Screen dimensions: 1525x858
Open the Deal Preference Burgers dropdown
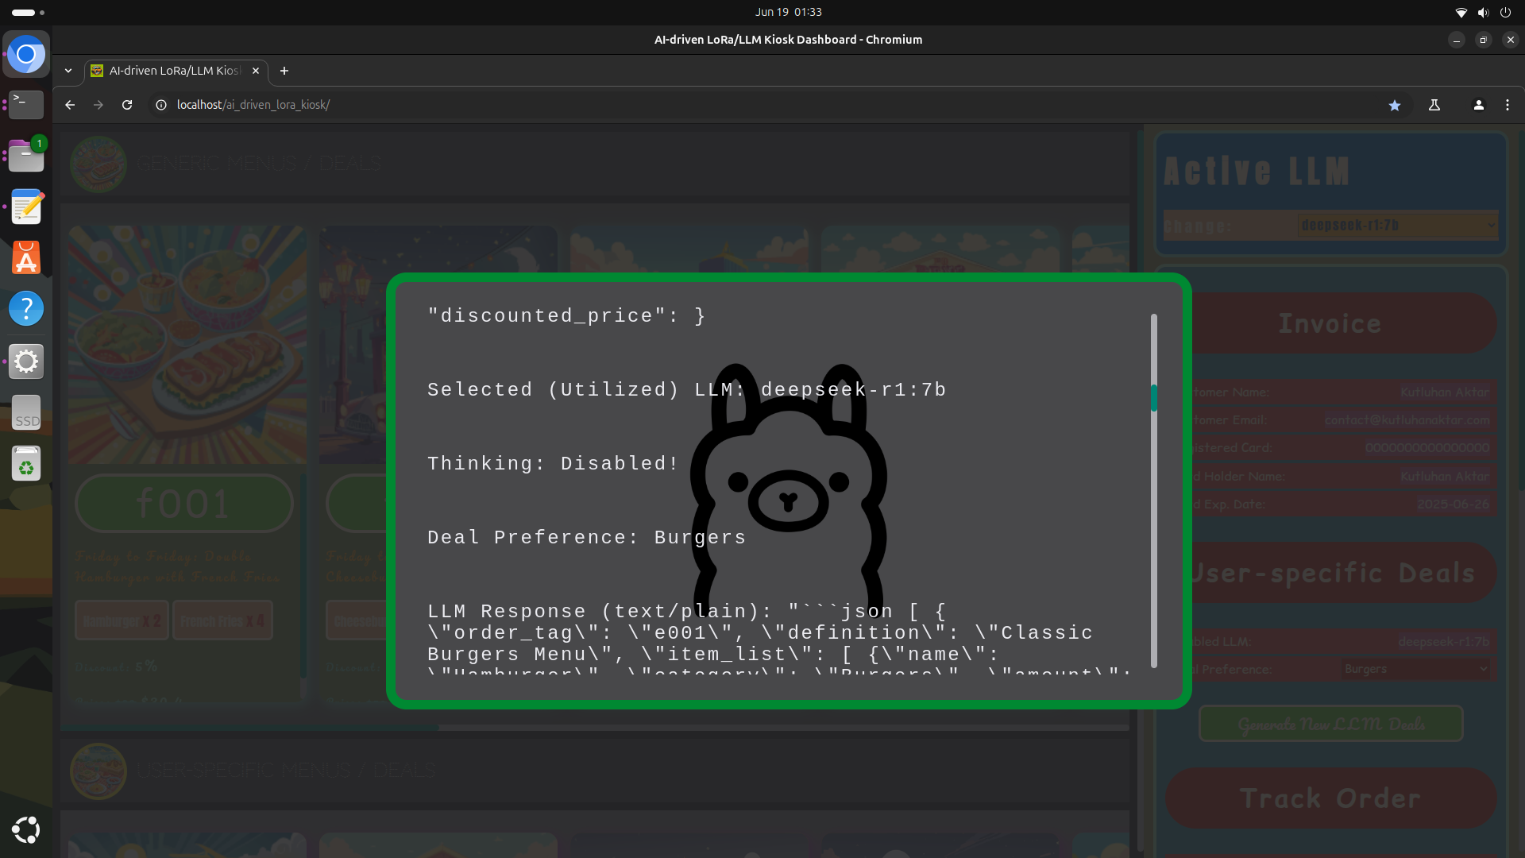pos(1415,669)
